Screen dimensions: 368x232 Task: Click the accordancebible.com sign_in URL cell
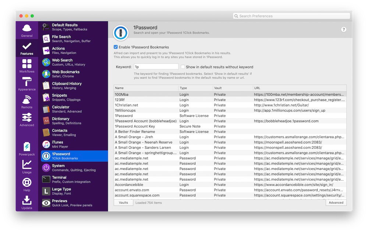tap(293, 185)
